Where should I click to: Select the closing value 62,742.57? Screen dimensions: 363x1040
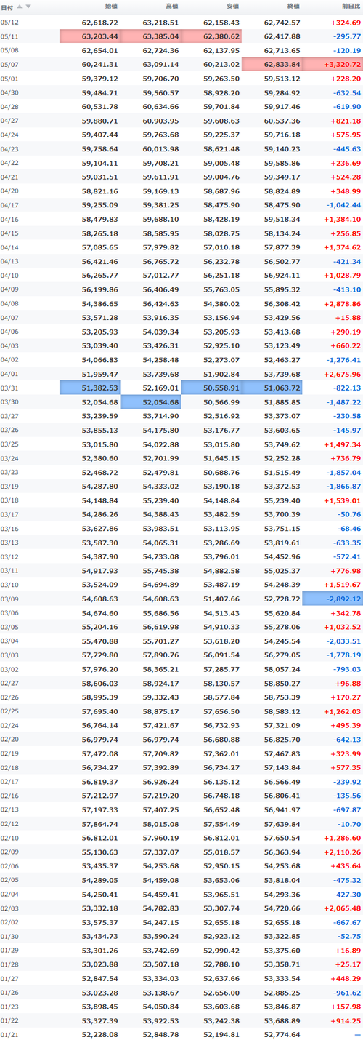[282, 23]
